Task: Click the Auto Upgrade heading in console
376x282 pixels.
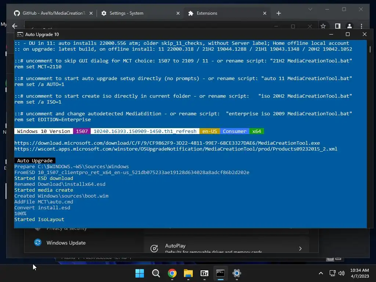Action: click(x=35, y=161)
